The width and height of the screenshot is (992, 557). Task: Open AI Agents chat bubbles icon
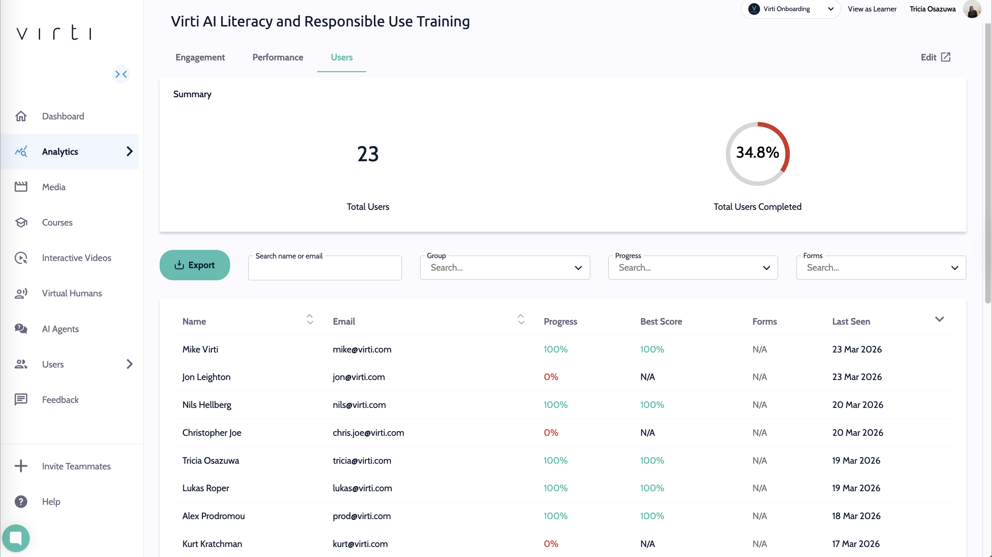21,329
